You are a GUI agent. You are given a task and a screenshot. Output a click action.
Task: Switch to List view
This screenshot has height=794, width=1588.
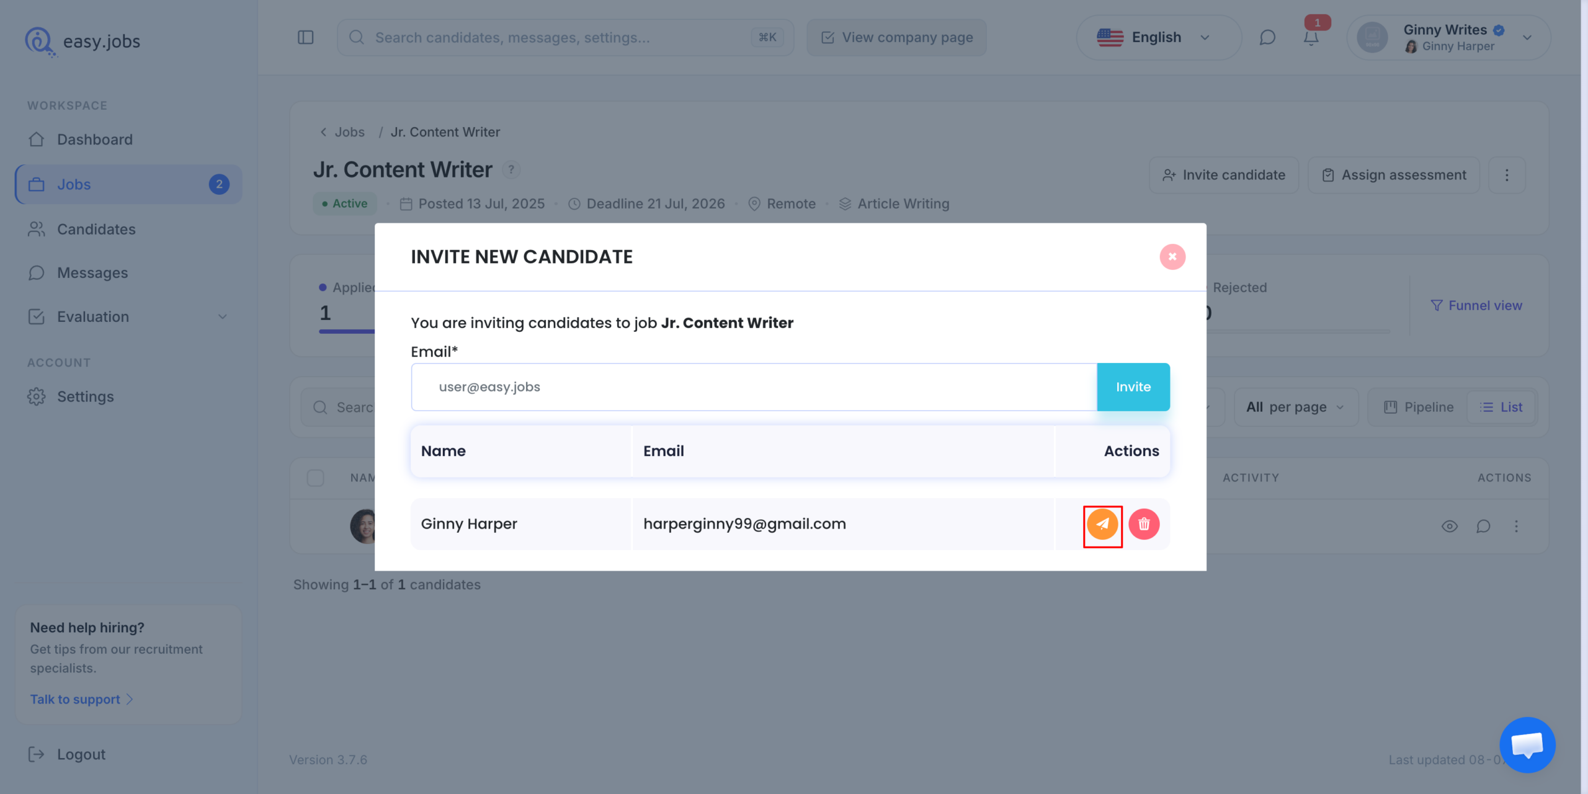(1501, 407)
